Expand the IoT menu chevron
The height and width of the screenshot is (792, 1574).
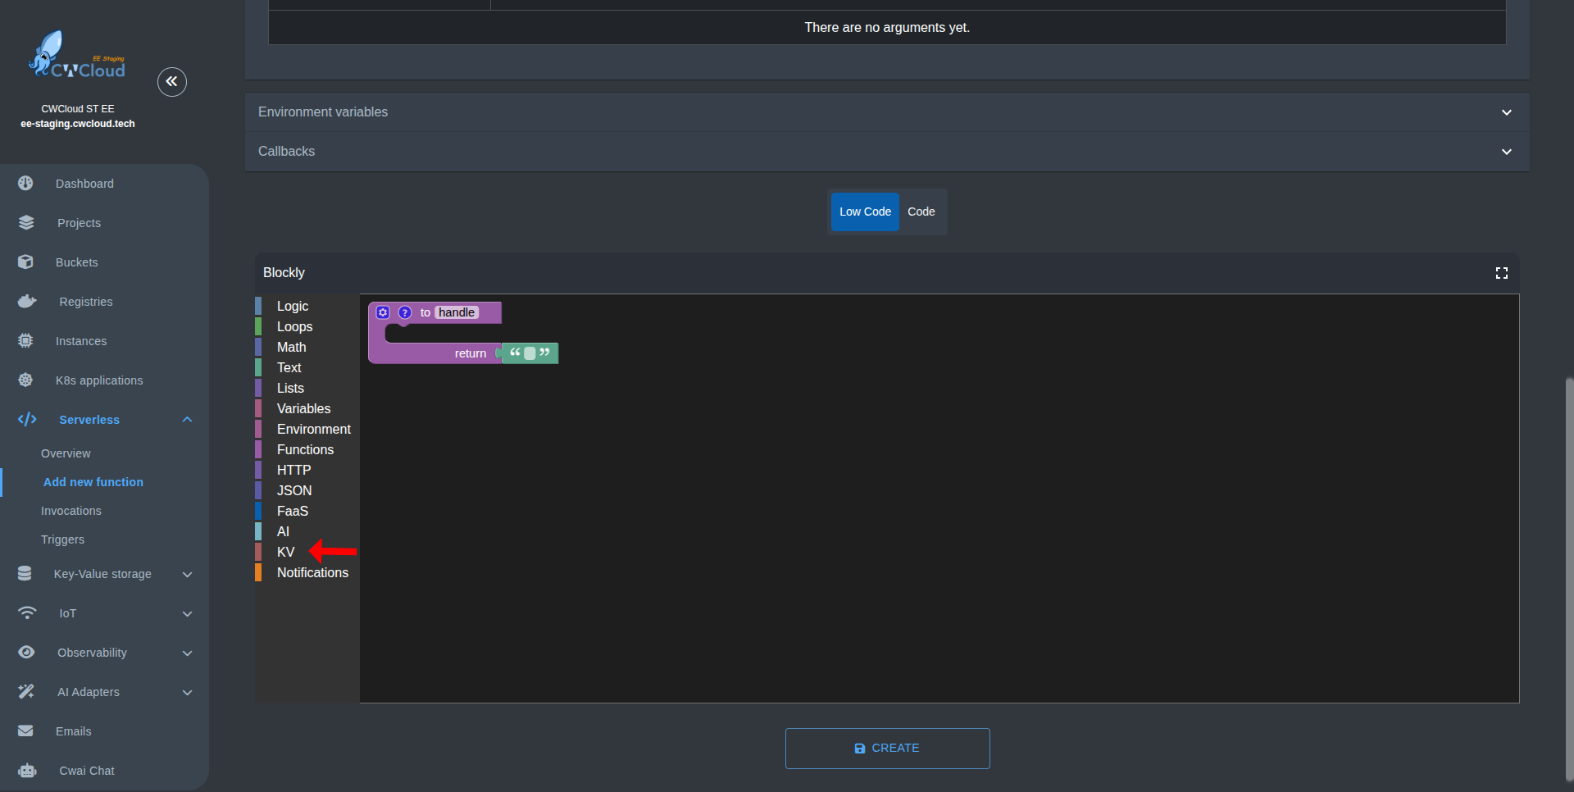(187, 613)
